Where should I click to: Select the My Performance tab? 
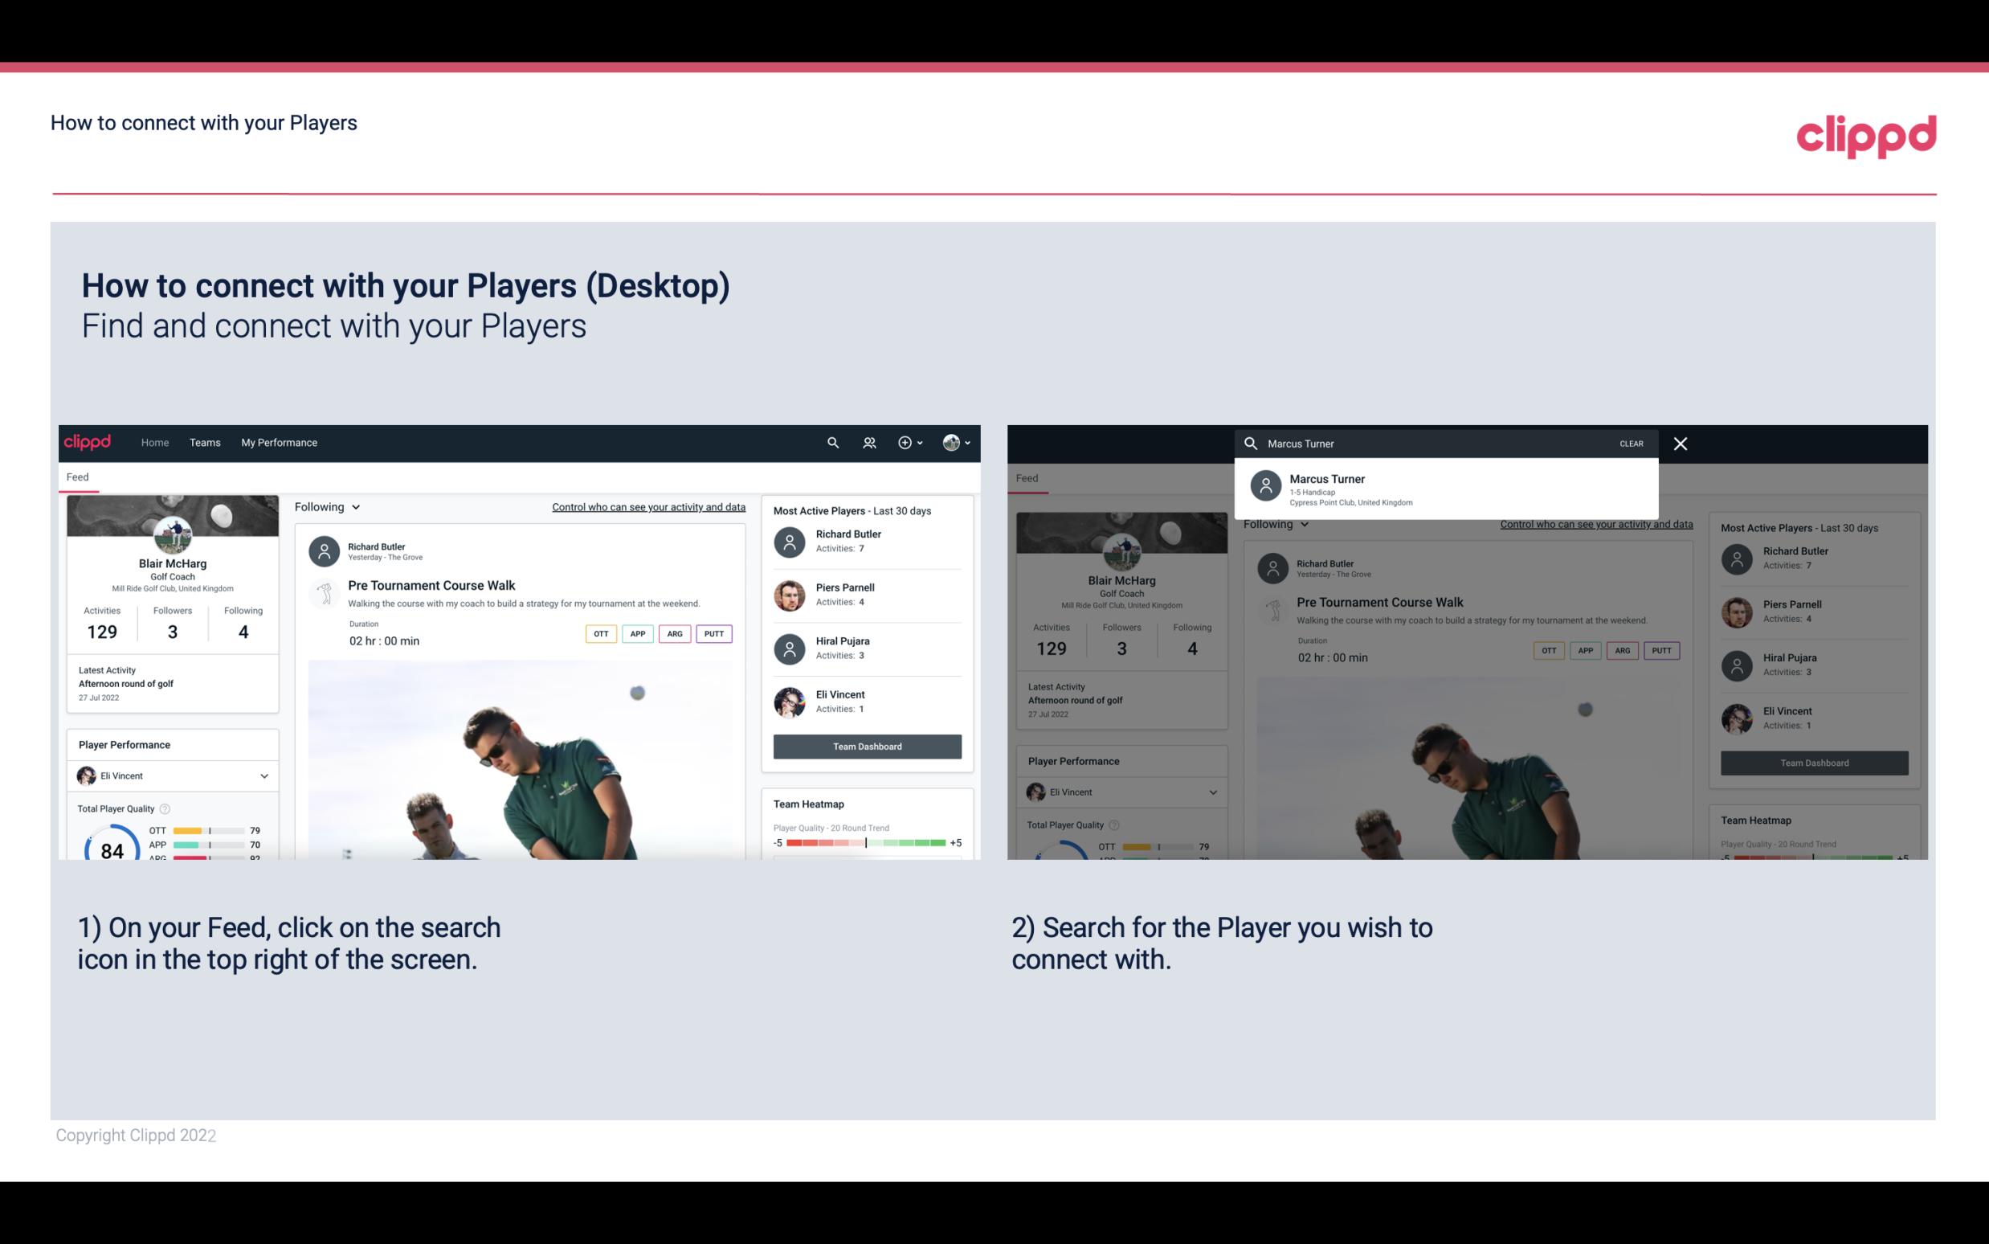[x=280, y=441]
